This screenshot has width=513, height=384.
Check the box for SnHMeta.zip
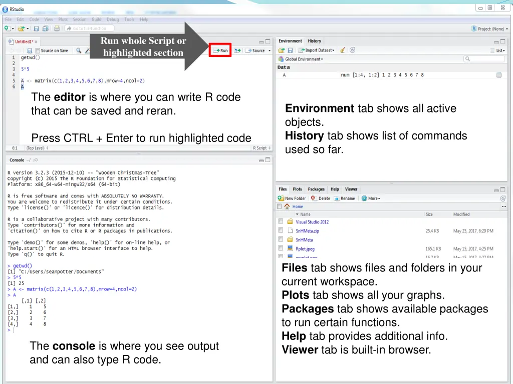click(x=281, y=230)
